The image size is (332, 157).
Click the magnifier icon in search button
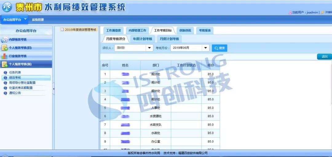point(216,48)
